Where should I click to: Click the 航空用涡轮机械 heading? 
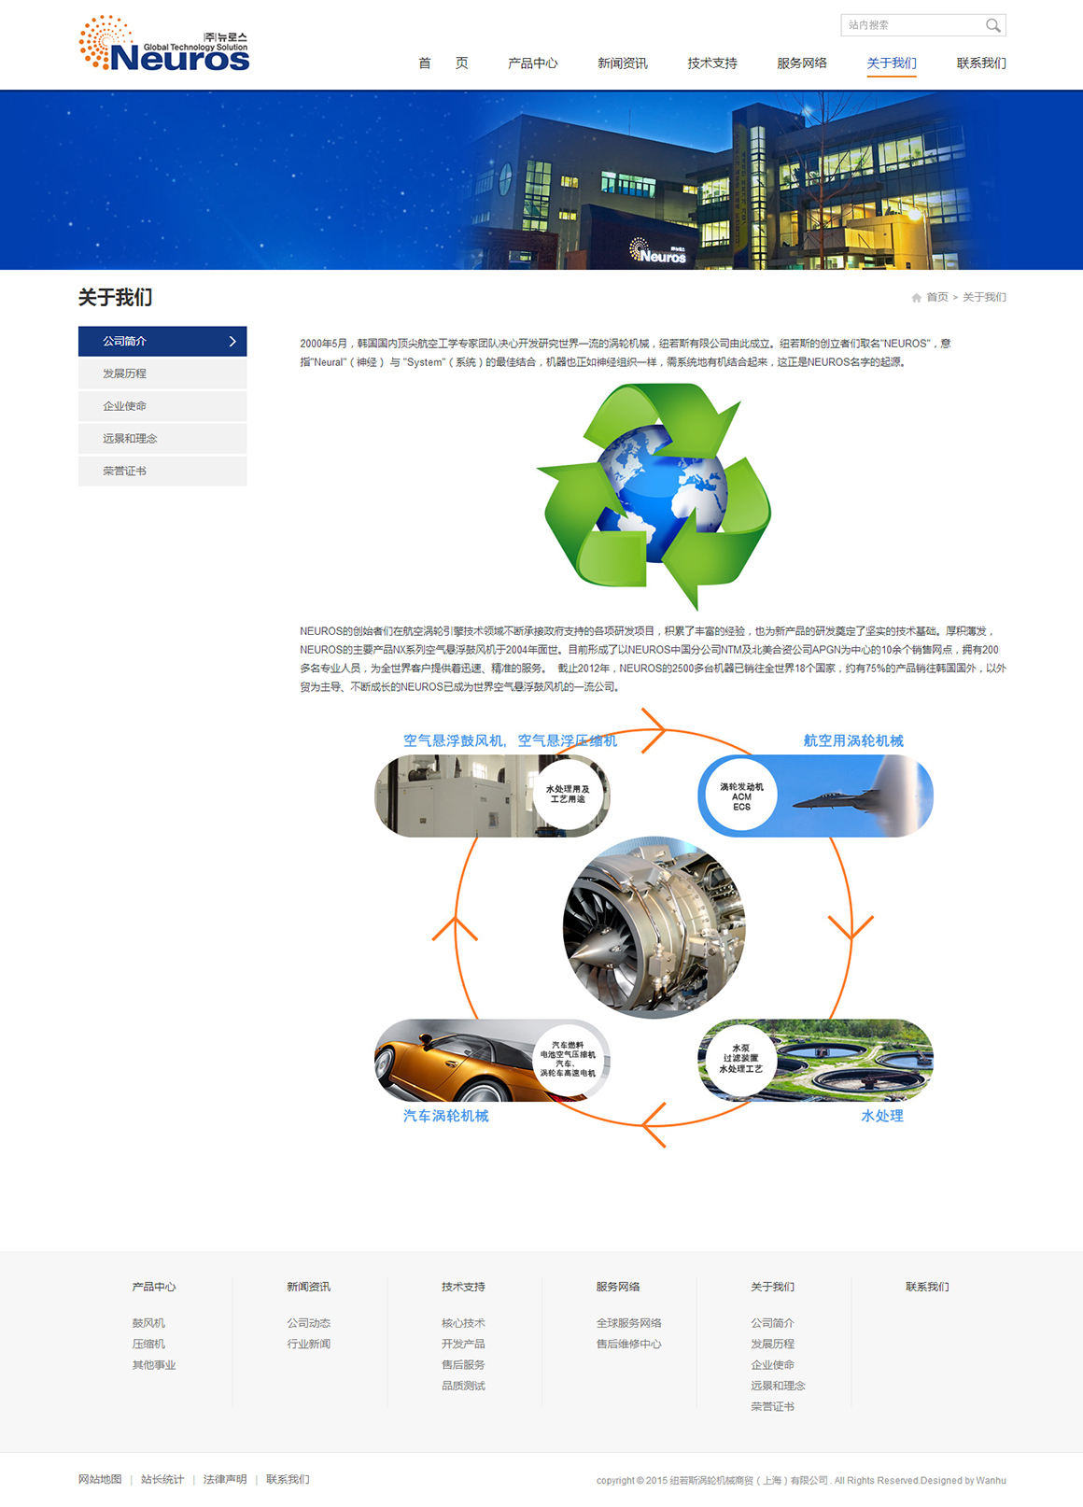(x=853, y=740)
